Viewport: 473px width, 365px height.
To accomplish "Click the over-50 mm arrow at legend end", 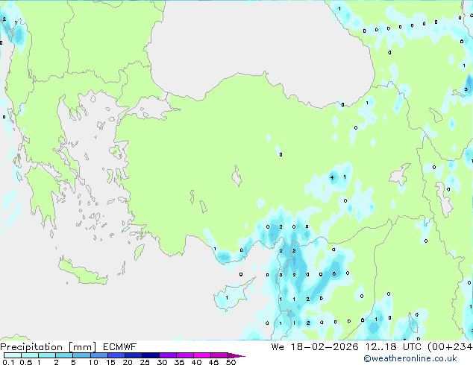I will (236, 355).
